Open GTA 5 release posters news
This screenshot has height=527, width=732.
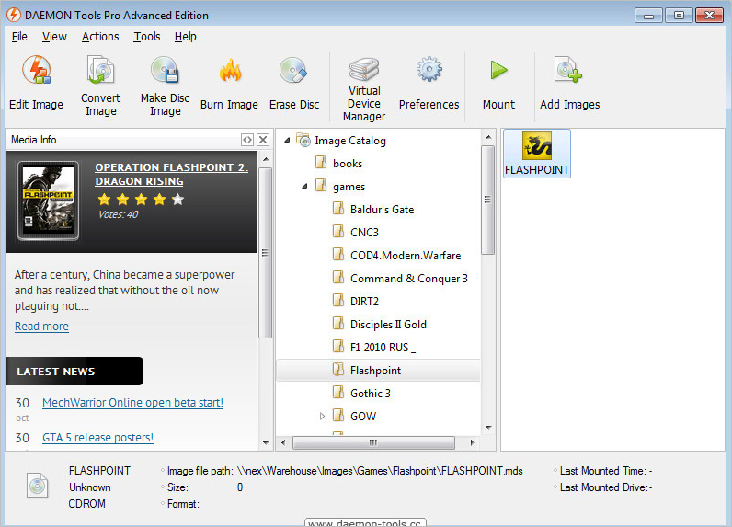click(x=98, y=438)
